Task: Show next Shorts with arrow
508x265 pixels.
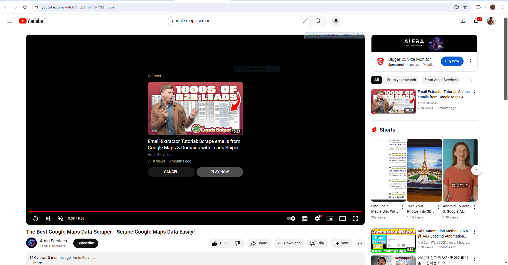Action: coord(476,170)
